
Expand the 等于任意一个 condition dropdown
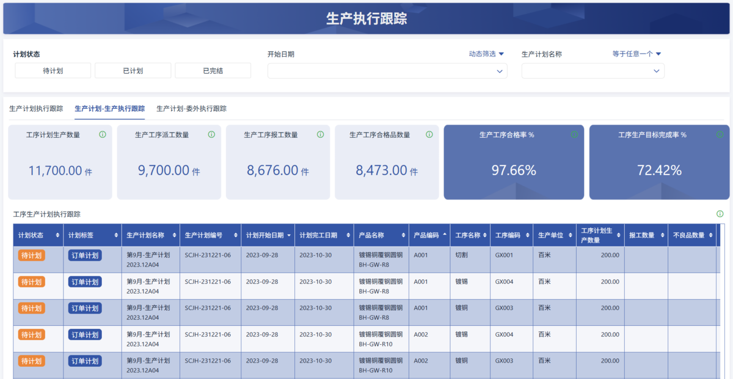[637, 54]
